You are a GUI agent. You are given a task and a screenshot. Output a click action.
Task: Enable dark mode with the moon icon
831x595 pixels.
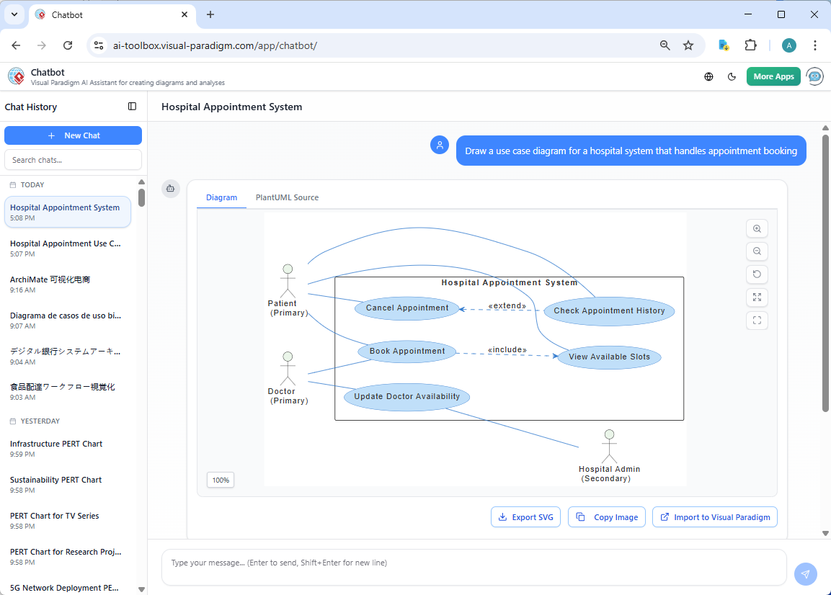pos(732,76)
